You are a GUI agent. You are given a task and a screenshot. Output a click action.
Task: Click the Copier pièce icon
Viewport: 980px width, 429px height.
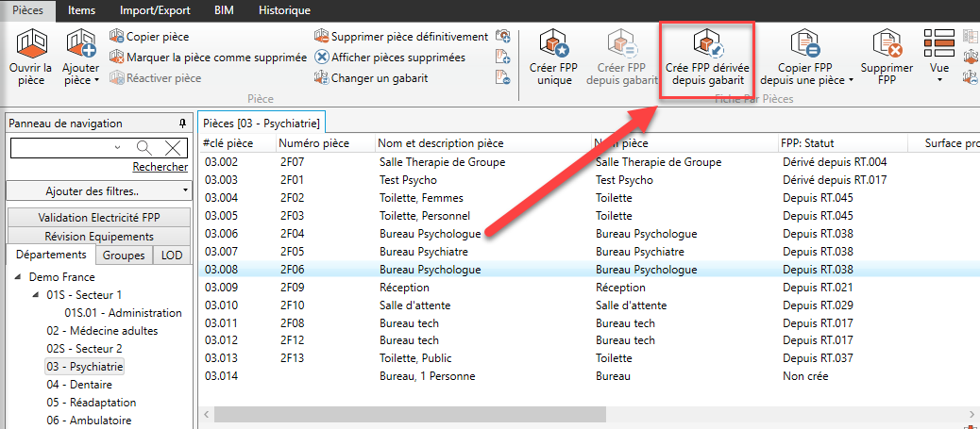click(x=117, y=37)
